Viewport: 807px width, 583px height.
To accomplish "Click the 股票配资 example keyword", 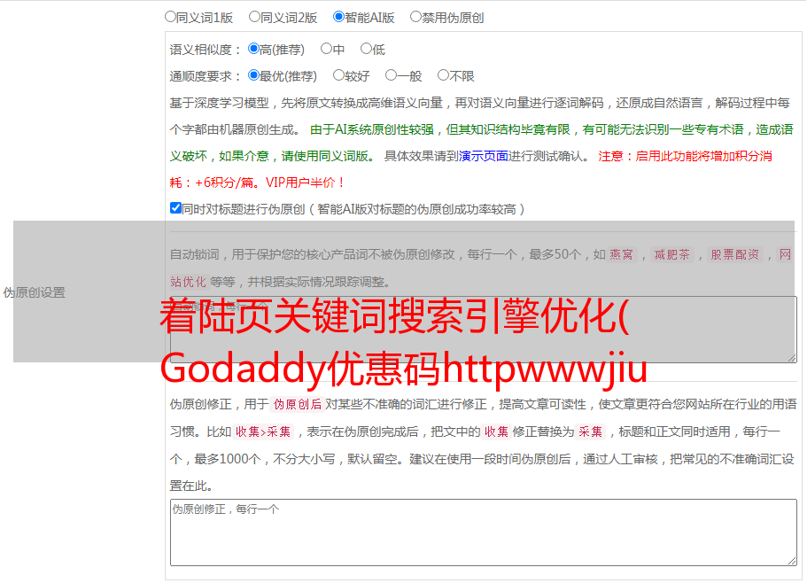I will (x=735, y=254).
